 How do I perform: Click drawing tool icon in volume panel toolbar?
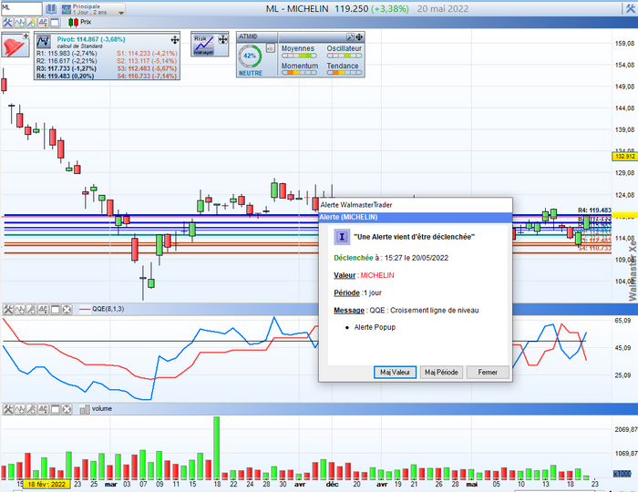click(x=31, y=409)
